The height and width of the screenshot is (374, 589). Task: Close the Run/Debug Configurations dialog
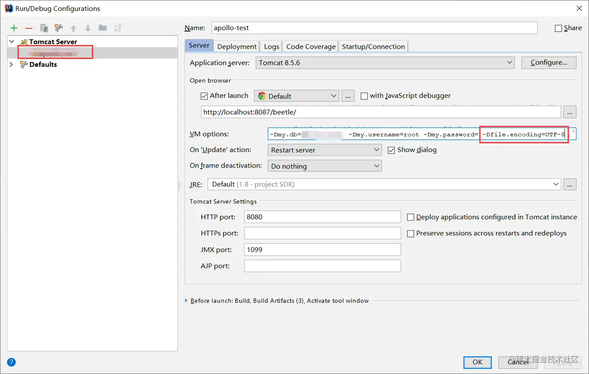click(x=579, y=8)
